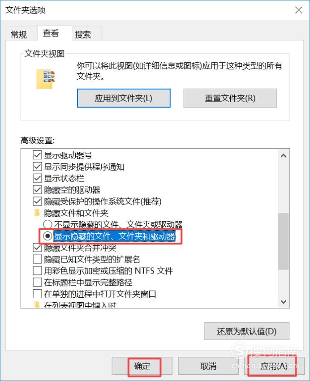310x381 pixels.
Task: Click the scroll up arrow in advanced settings
Action: pyautogui.click(x=283, y=155)
